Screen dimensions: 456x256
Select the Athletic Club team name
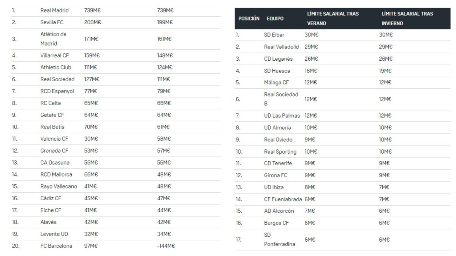pos(55,67)
